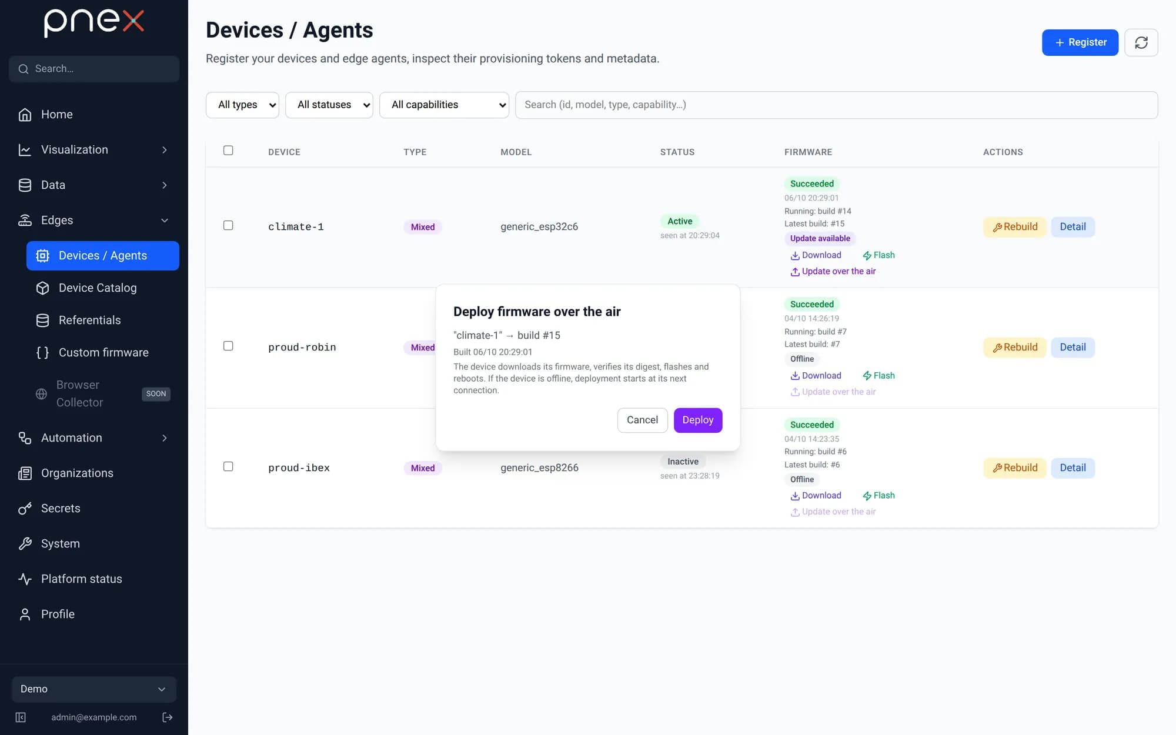Open the All statuses filter dropdown

(x=329, y=105)
